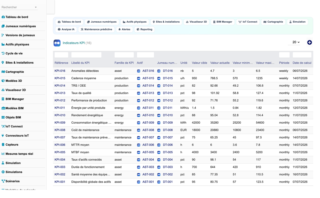Screen dimensions: 320x198
Task: Select 'Coût de maintenance' label cell
Action: point(85,130)
